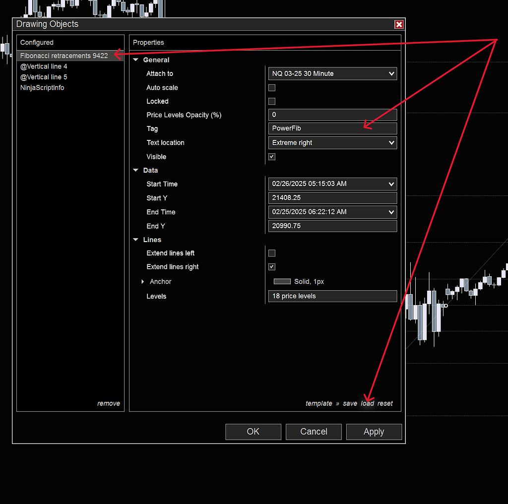This screenshot has width=508, height=504.
Task: Enable Extend lines left checkbox
Action: (x=272, y=253)
